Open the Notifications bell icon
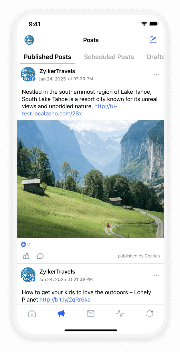The height and width of the screenshot is (352, 180). point(149,314)
